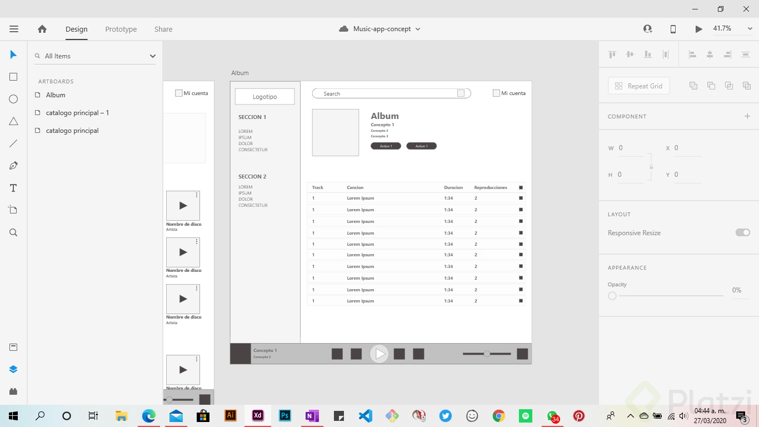Viewport: 759px width, 427px height.
Task: Check Mi cuenta box in Album artboard
Action: tap(496, 93)
